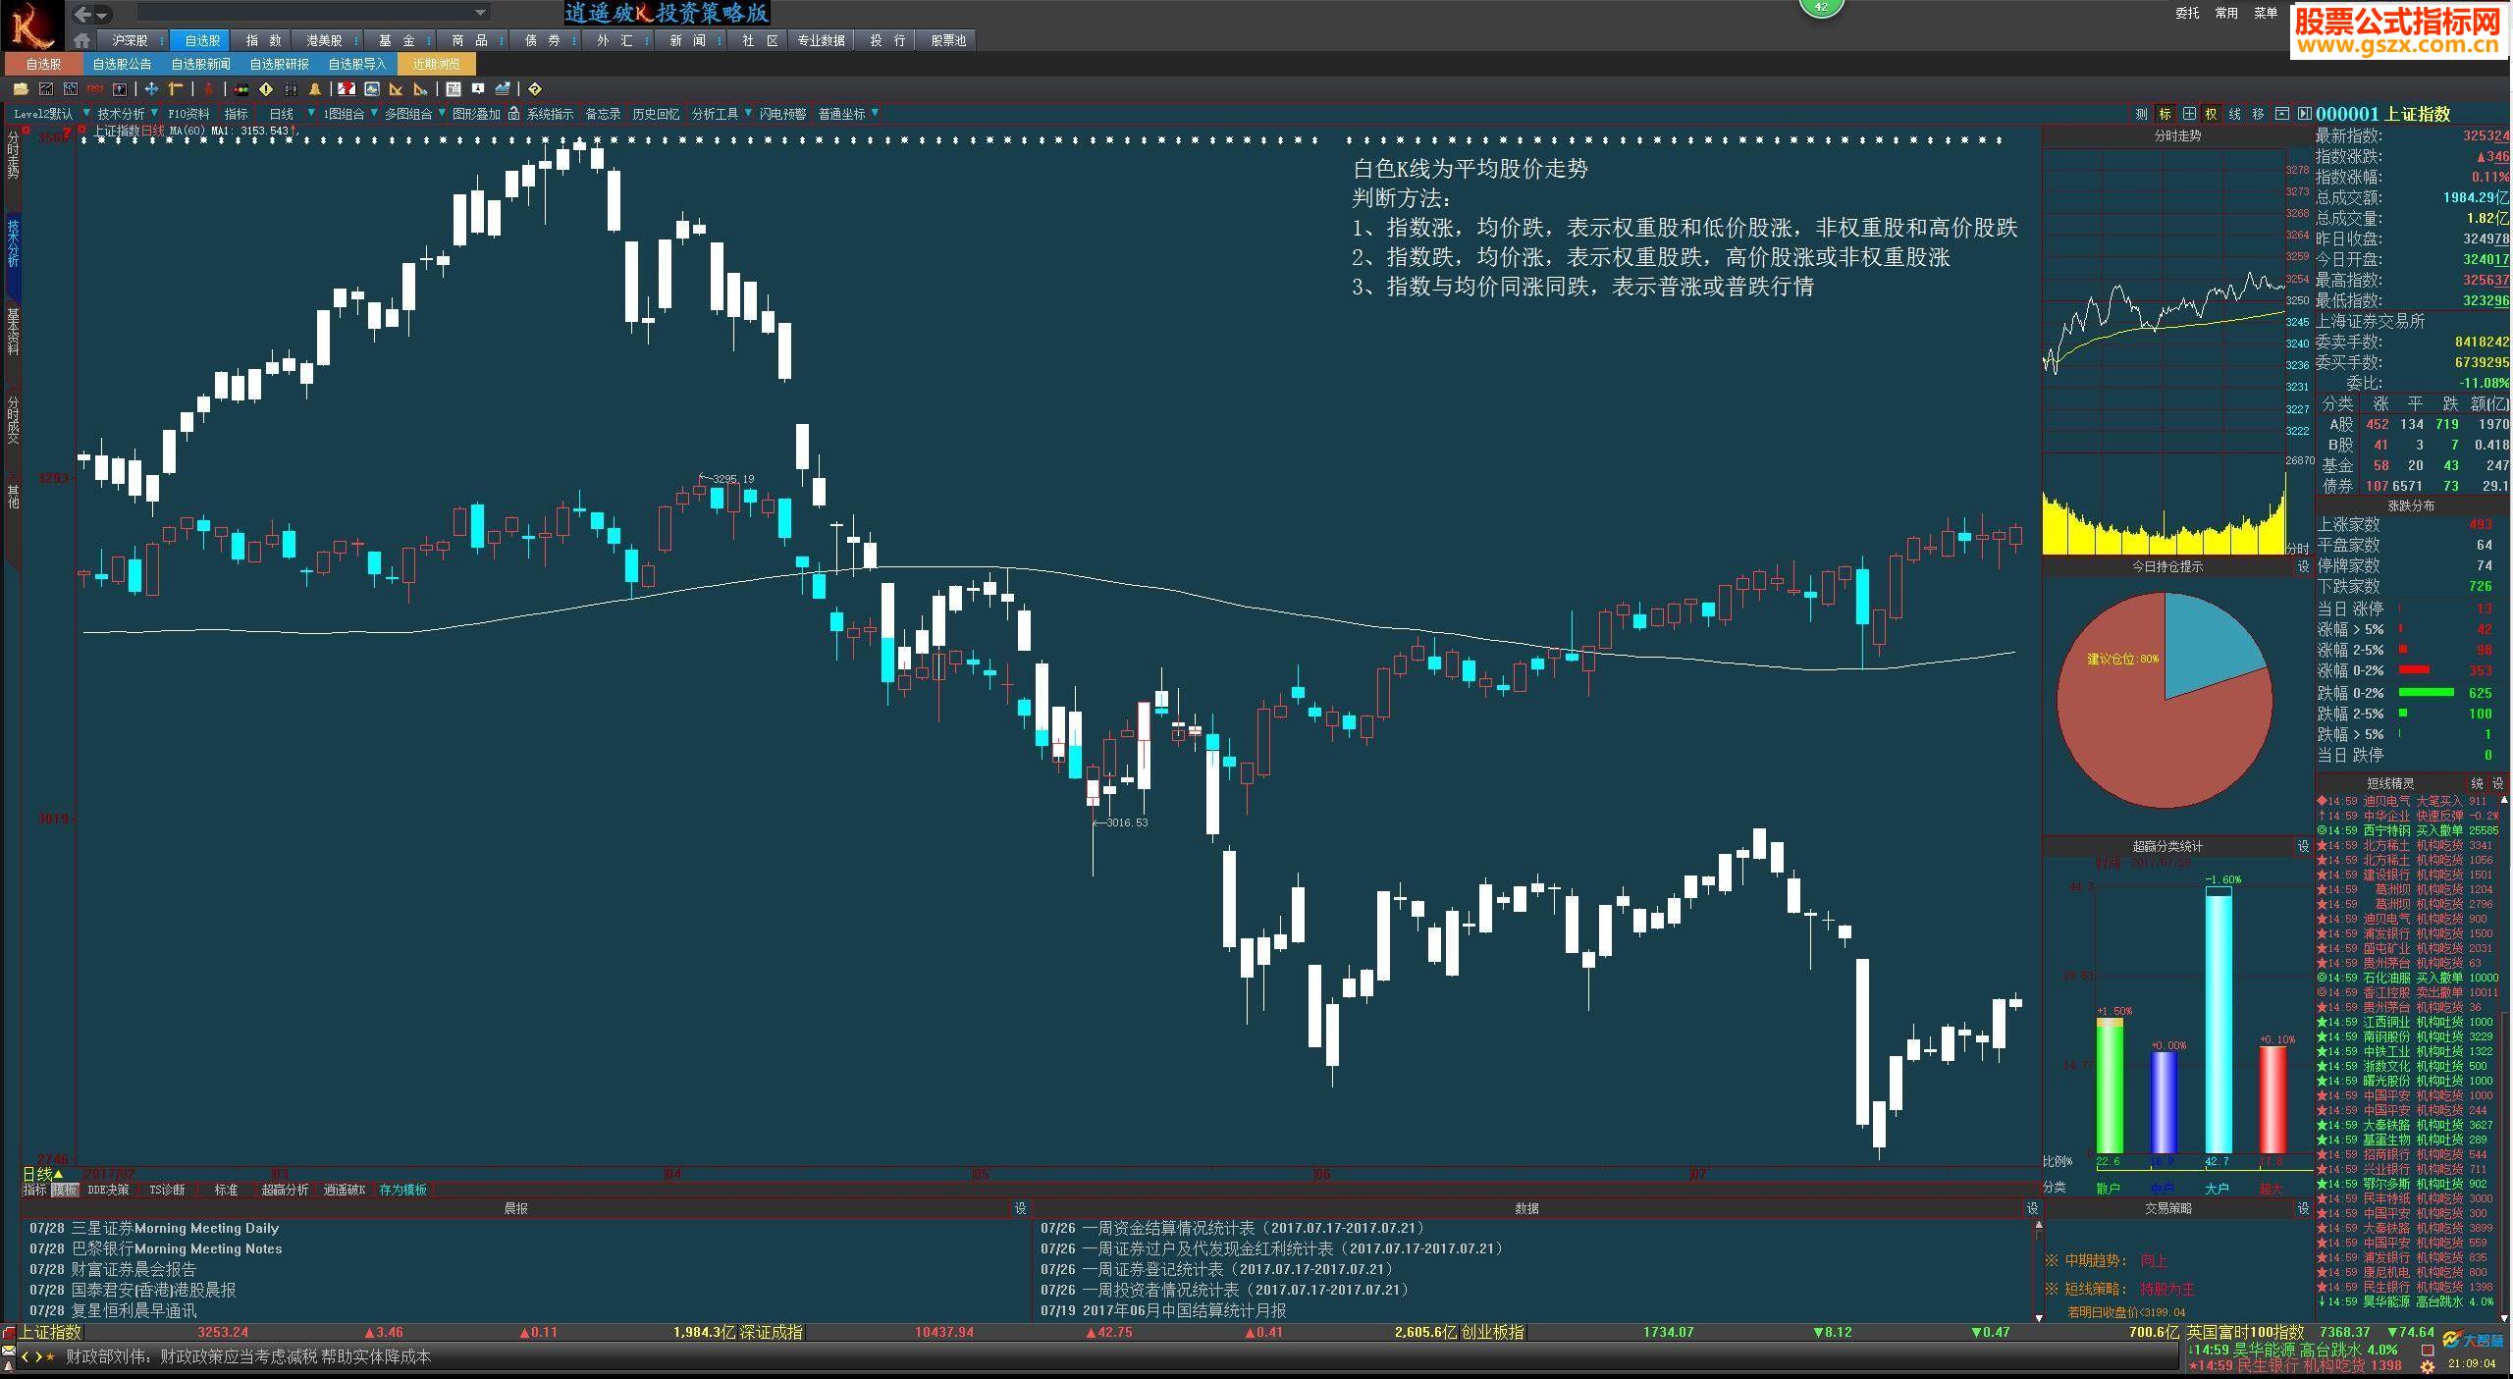
Task: Click the 测 measure tool button
Action: coord(2141,114)
